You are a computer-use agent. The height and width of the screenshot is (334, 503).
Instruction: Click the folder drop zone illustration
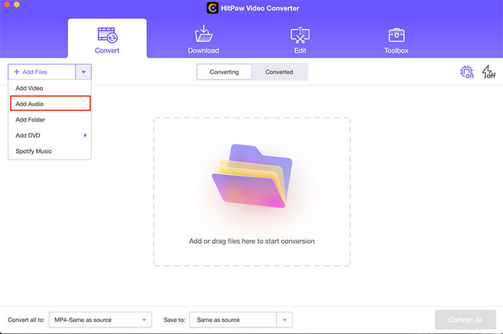[x=252, y=176]
